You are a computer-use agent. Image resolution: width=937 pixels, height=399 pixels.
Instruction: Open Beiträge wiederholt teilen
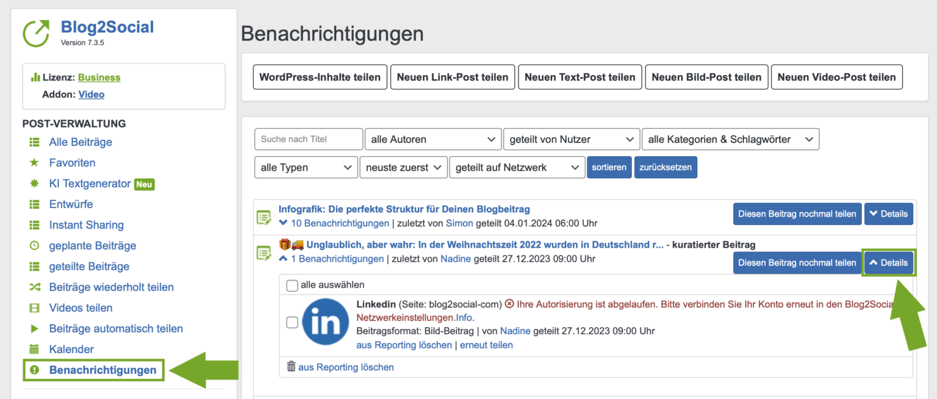[x=112, y=287]
